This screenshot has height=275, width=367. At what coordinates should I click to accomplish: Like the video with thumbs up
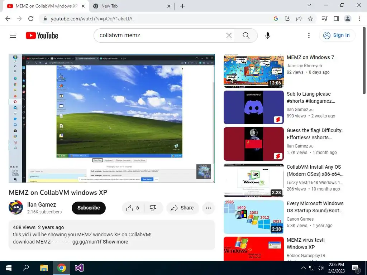[133, 208]
